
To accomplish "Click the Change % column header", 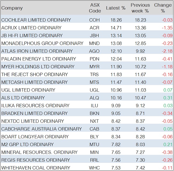I will [x=163, y=8].
